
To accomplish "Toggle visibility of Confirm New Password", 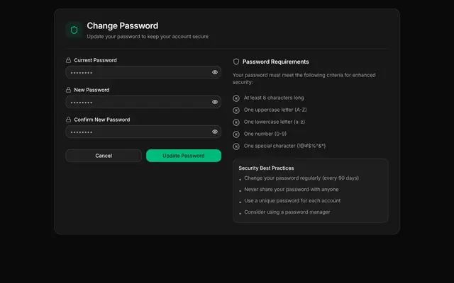I will pyautogui.click(x=215, y=132).
